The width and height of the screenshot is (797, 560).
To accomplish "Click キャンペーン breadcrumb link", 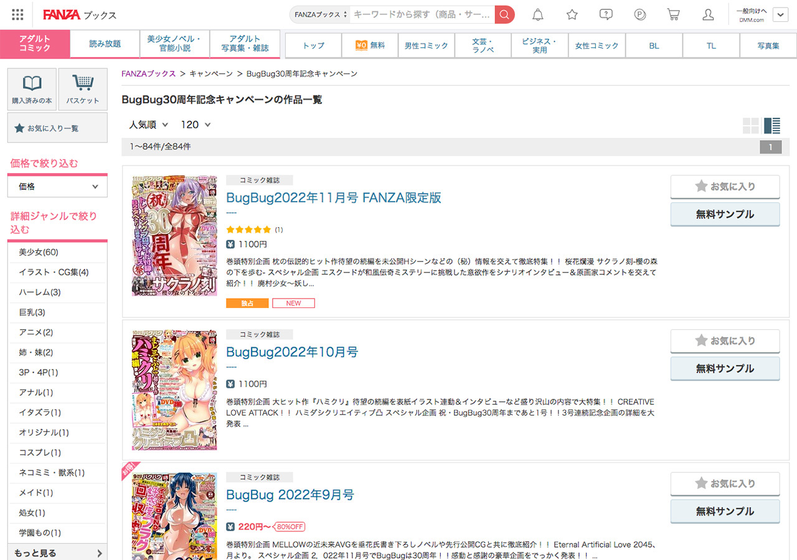I will pyautogui.click(x=211, y=73).
